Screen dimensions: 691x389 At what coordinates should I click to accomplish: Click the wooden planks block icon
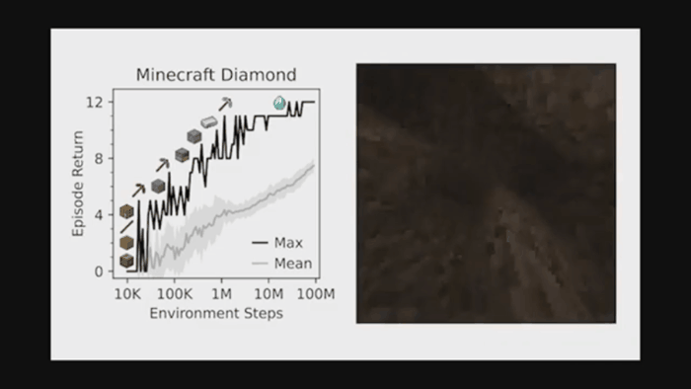pos(126,243)
